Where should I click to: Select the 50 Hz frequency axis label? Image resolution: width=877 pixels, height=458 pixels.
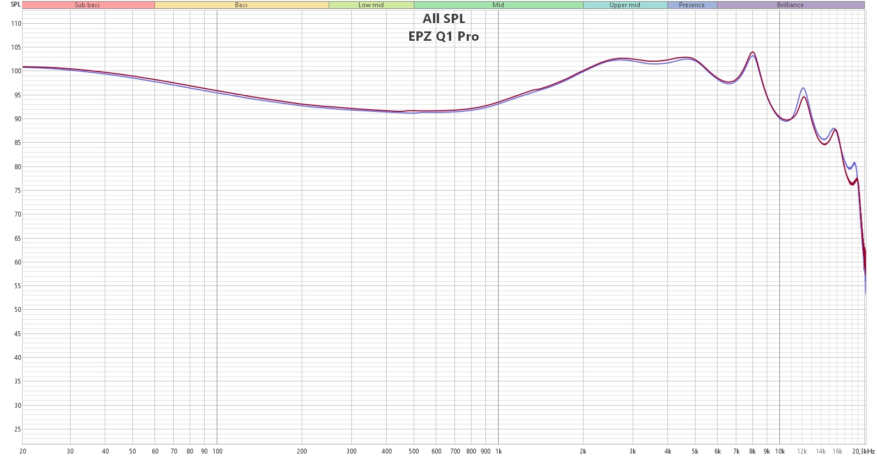click(x=132, y=451)
